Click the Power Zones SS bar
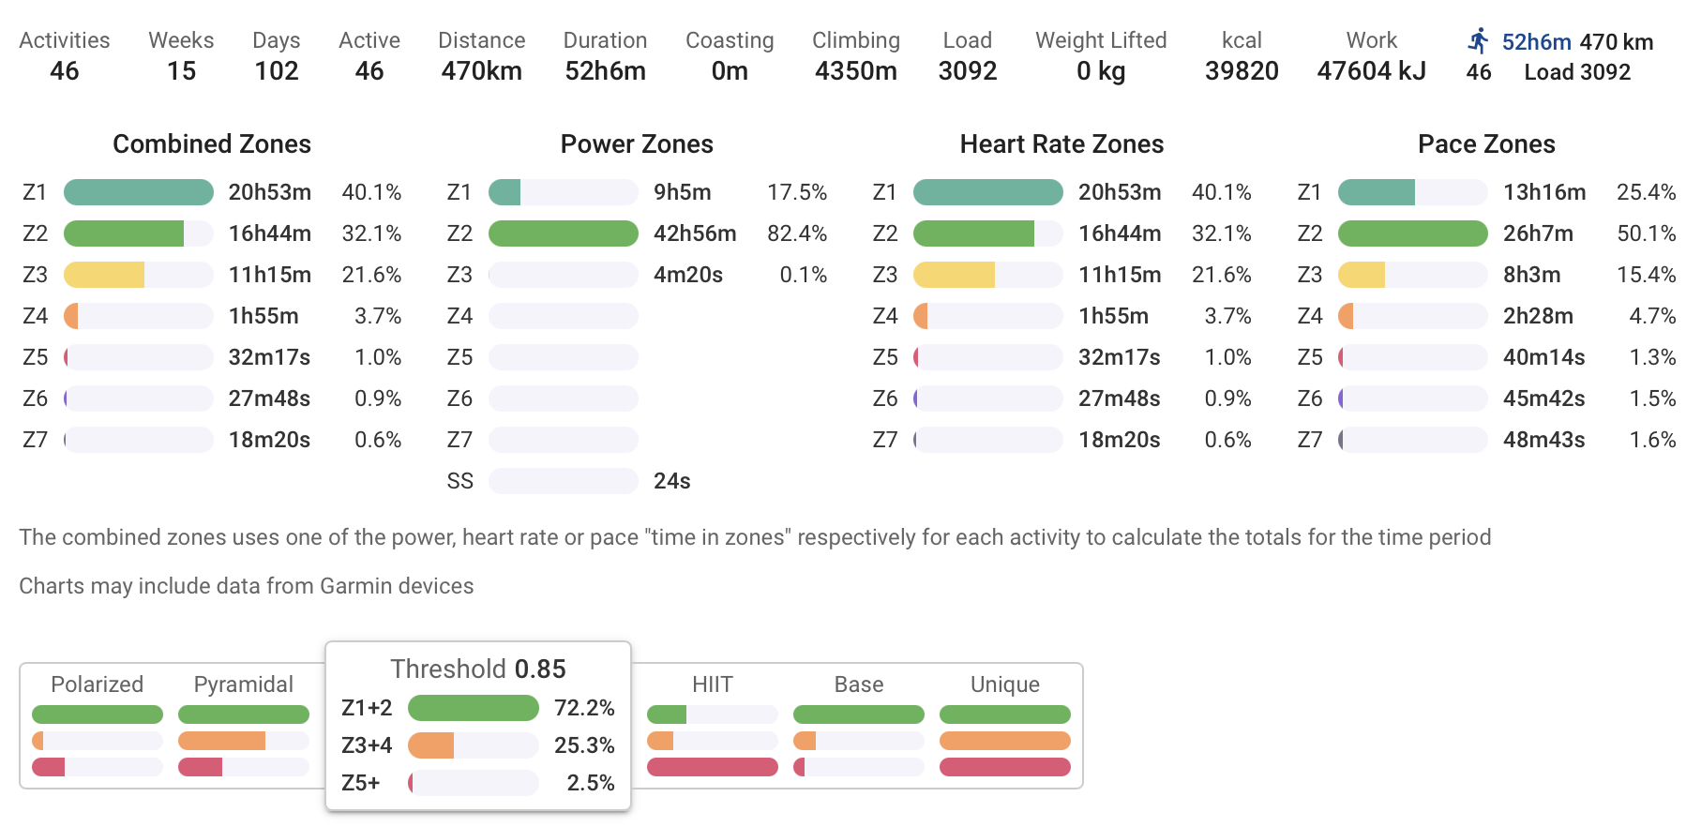1701x827 pixels. coord(563,481)
